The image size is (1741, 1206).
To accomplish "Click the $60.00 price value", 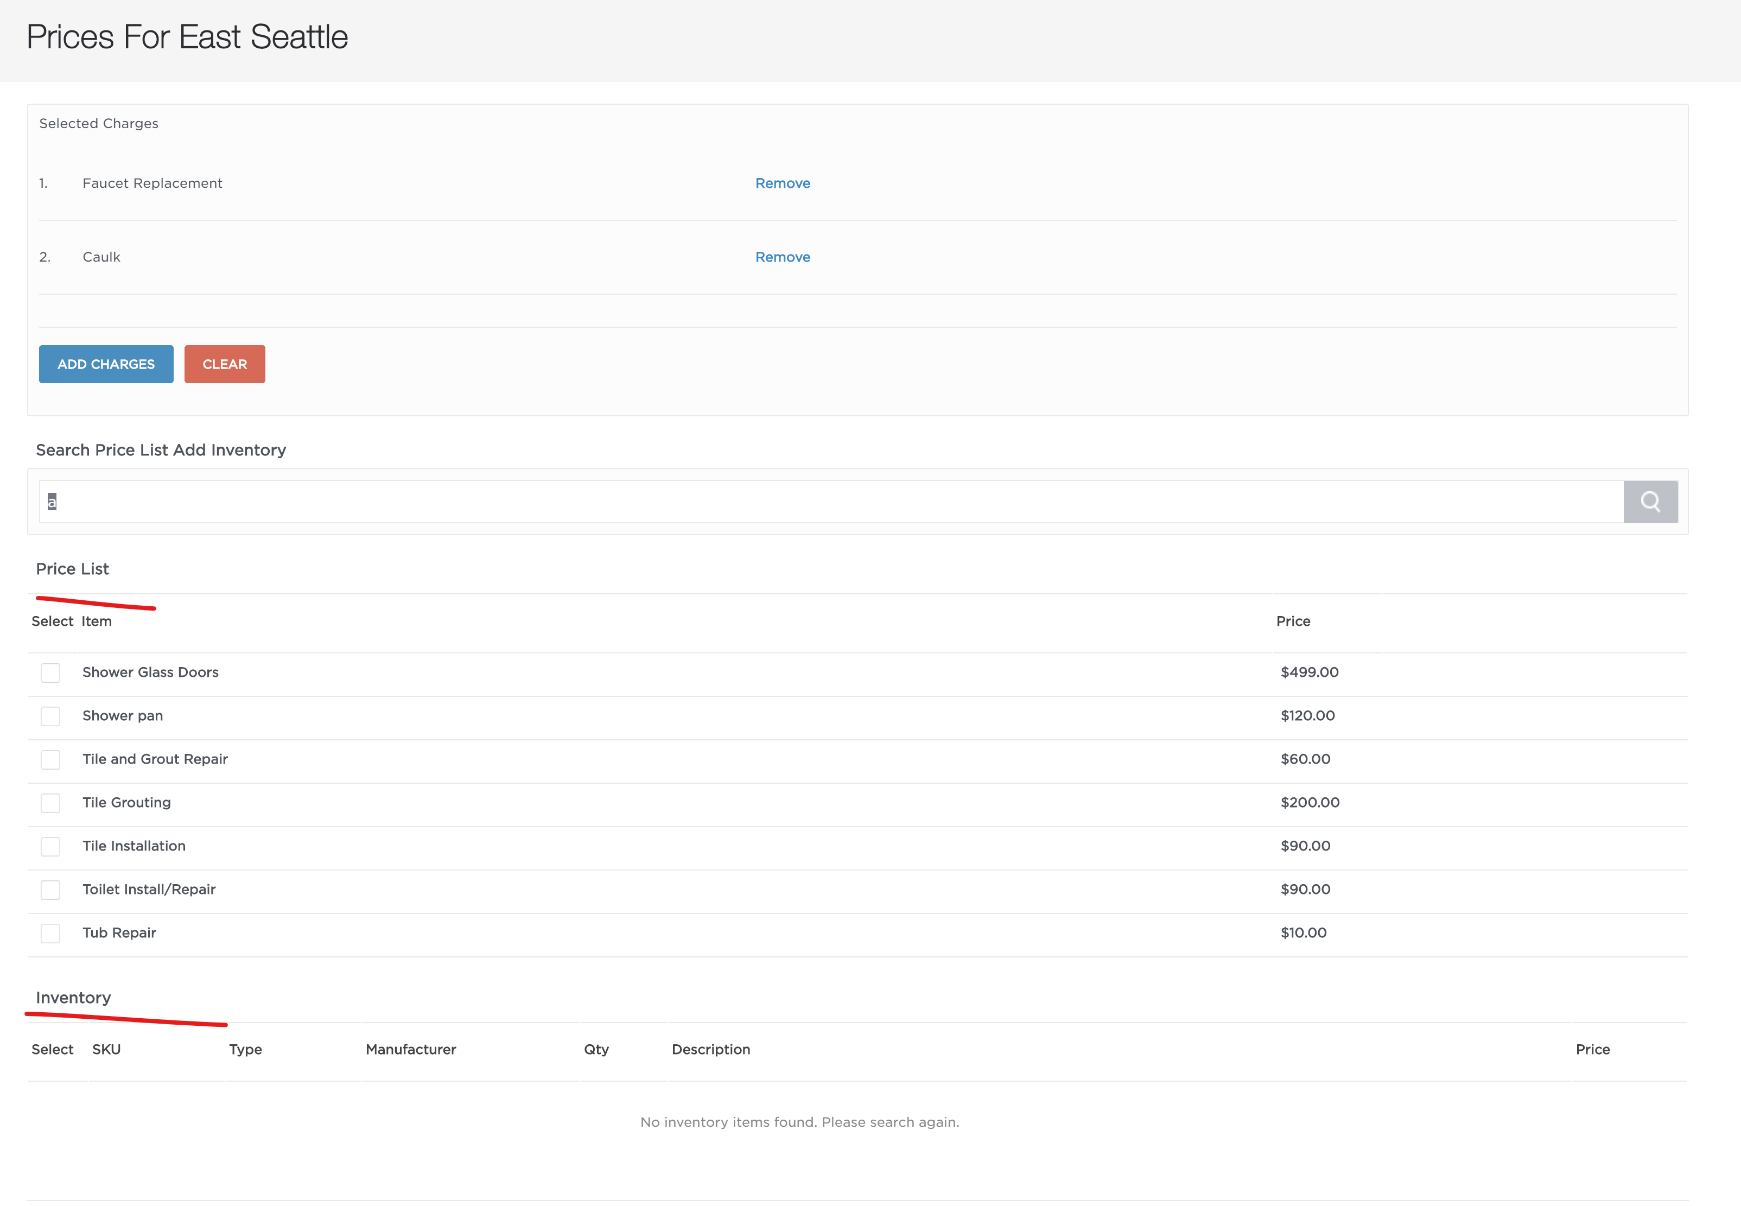I will (1305, 759).
